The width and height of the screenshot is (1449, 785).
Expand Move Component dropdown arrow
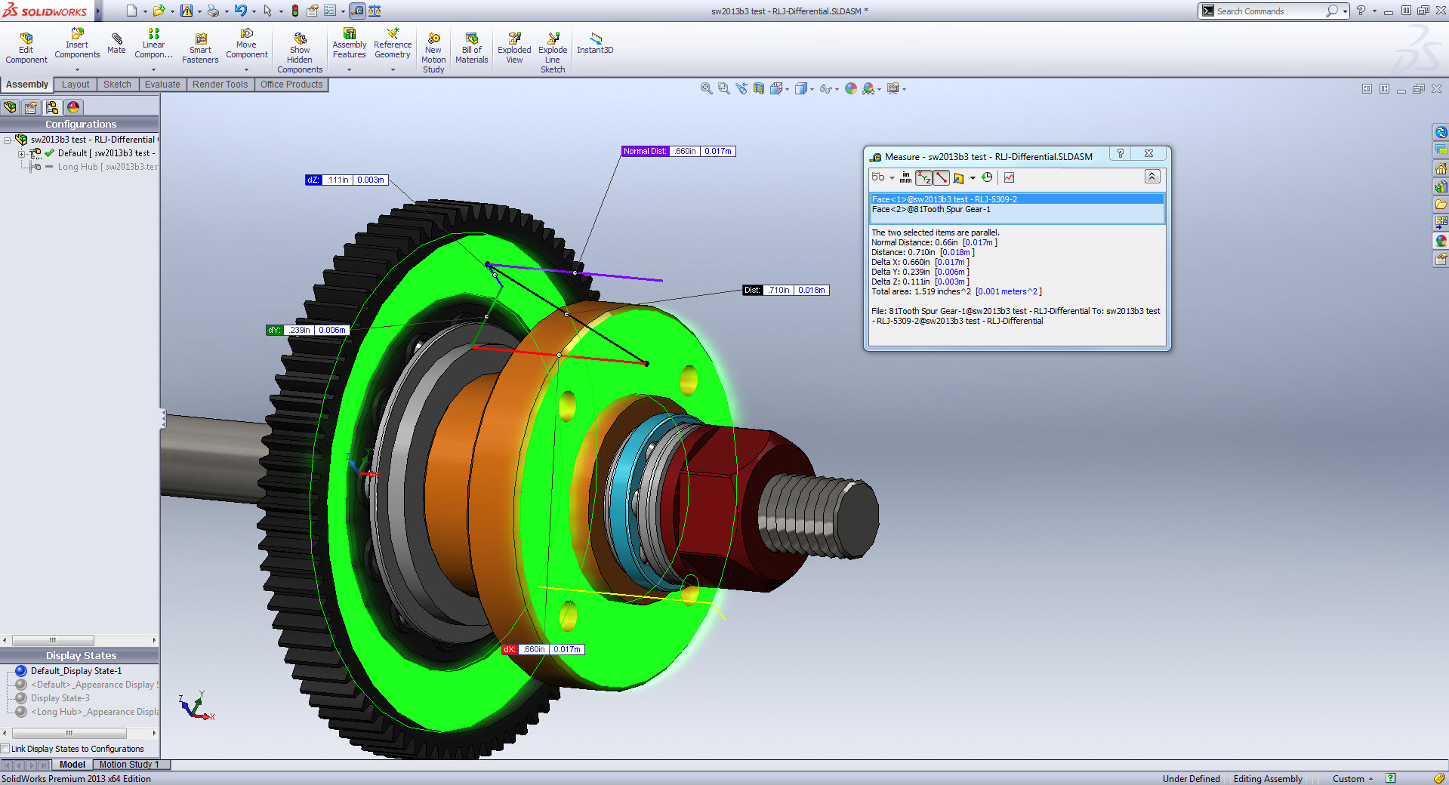246,69
